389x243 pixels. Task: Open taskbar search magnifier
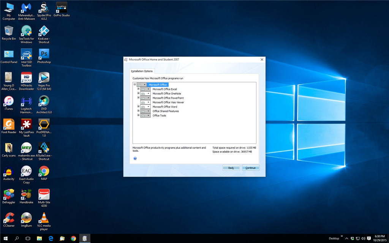(17, 238)
